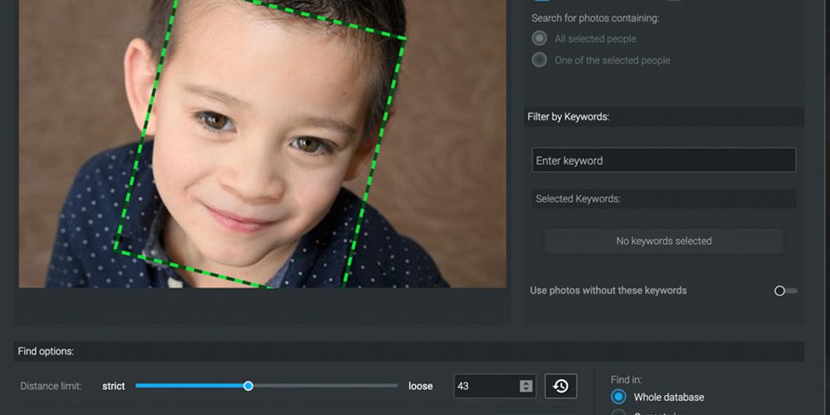Reset distance limit with the history icon

(560, 386)
